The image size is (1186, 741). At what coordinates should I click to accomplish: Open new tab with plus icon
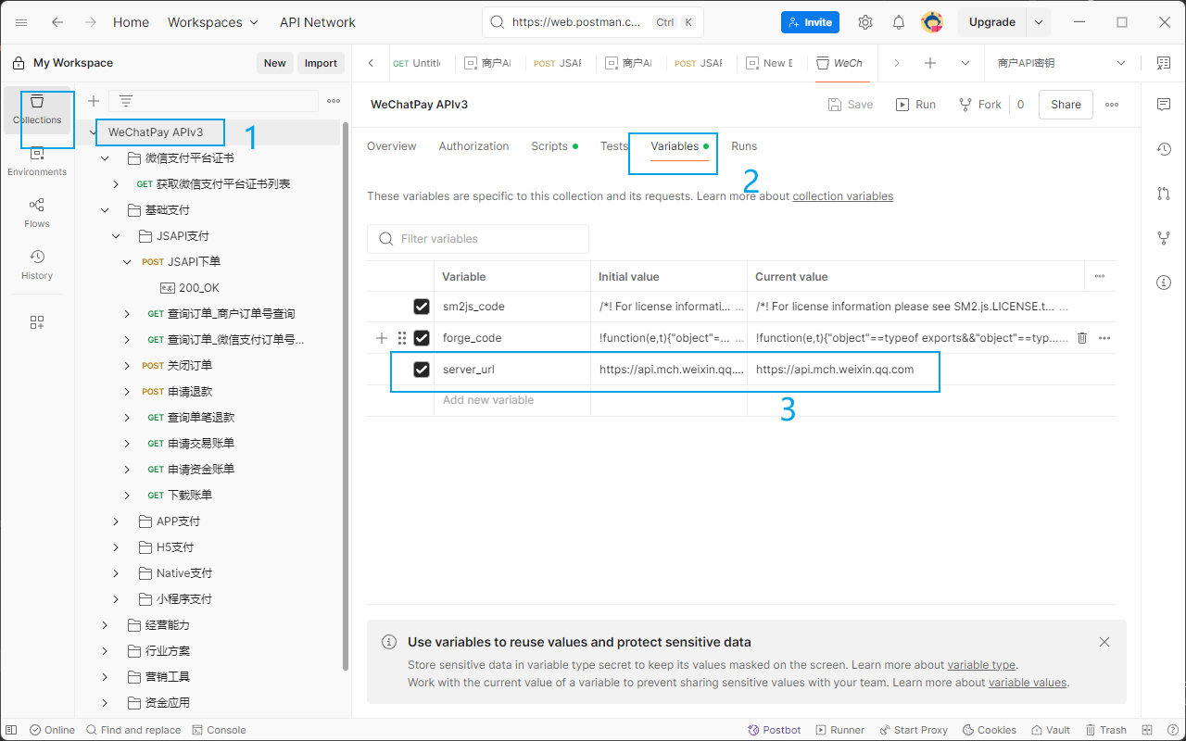pyautogui.click(x=930, y=63)
